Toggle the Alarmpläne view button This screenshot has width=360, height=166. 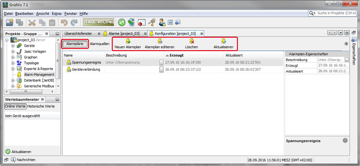[75, 44]
